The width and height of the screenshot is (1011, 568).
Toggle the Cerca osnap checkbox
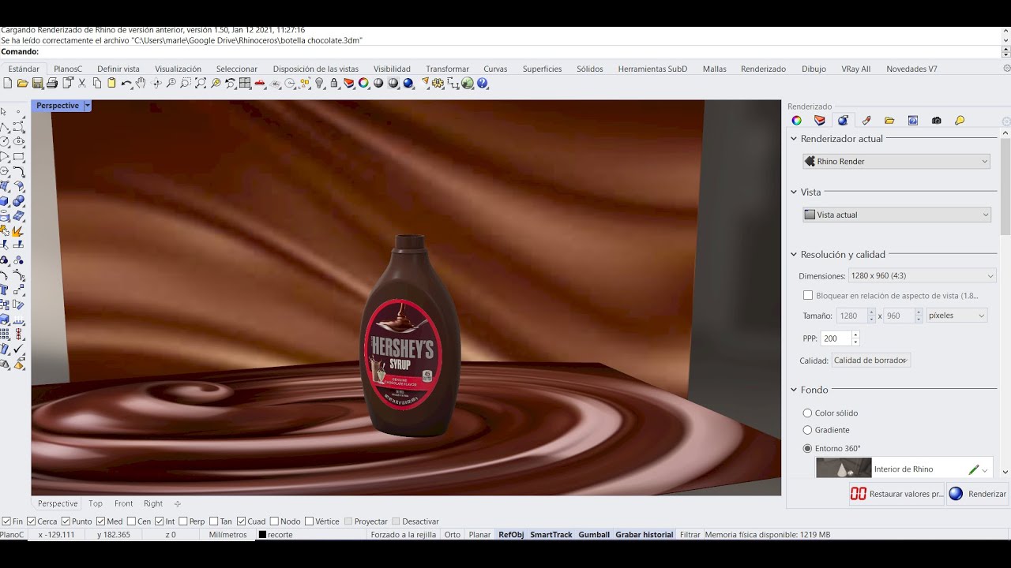pos(32,521)
